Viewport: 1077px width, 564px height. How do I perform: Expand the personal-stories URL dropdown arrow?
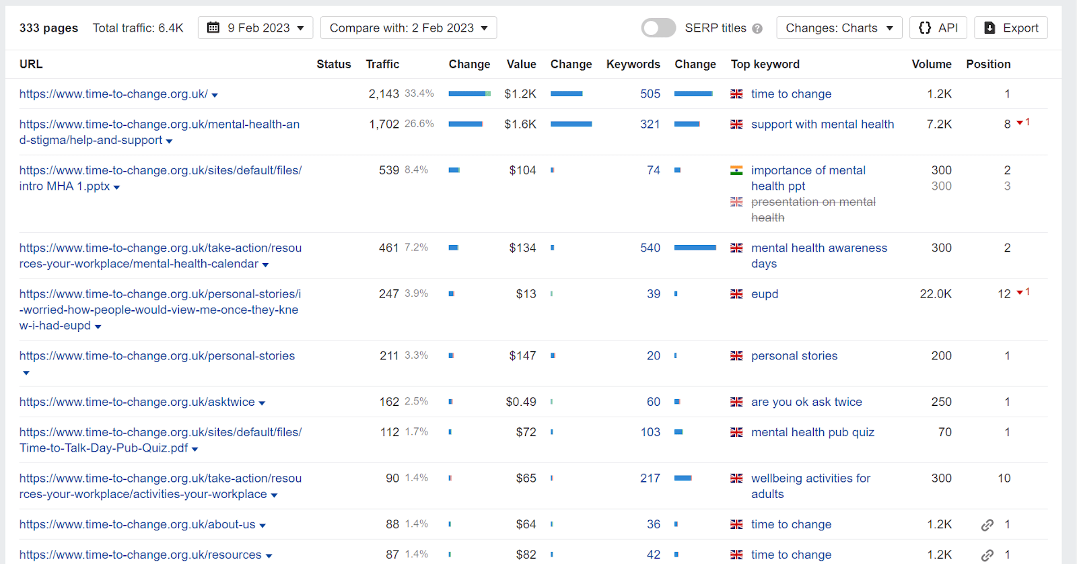click(26, 373)
